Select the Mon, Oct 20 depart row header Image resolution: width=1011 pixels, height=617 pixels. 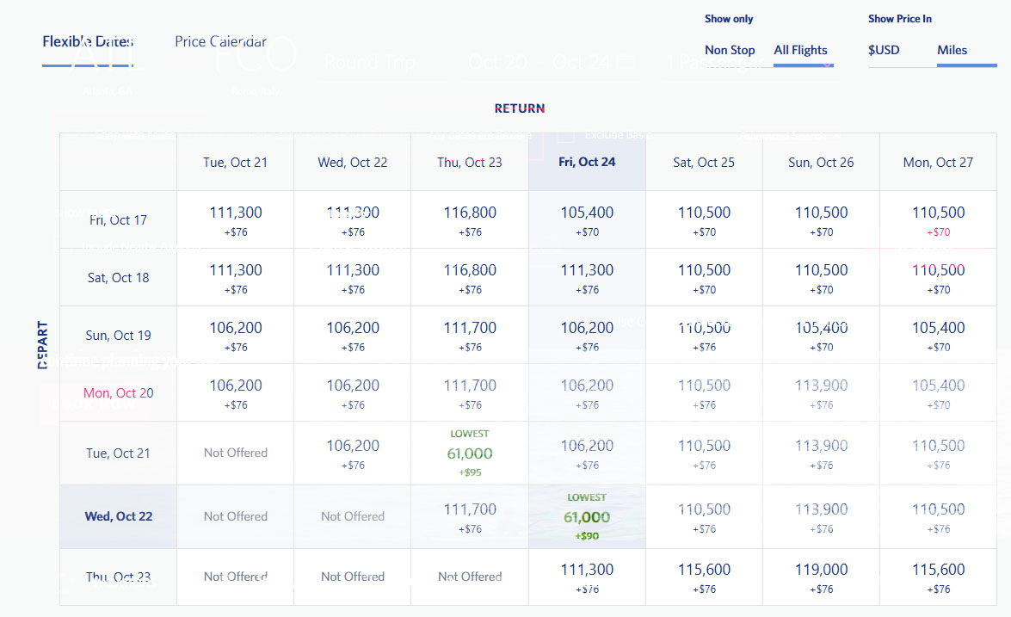119,393
